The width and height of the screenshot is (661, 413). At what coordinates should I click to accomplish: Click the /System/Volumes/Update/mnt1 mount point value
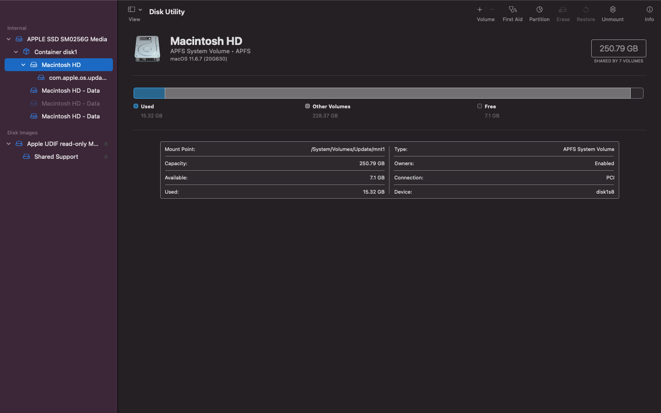348,149
